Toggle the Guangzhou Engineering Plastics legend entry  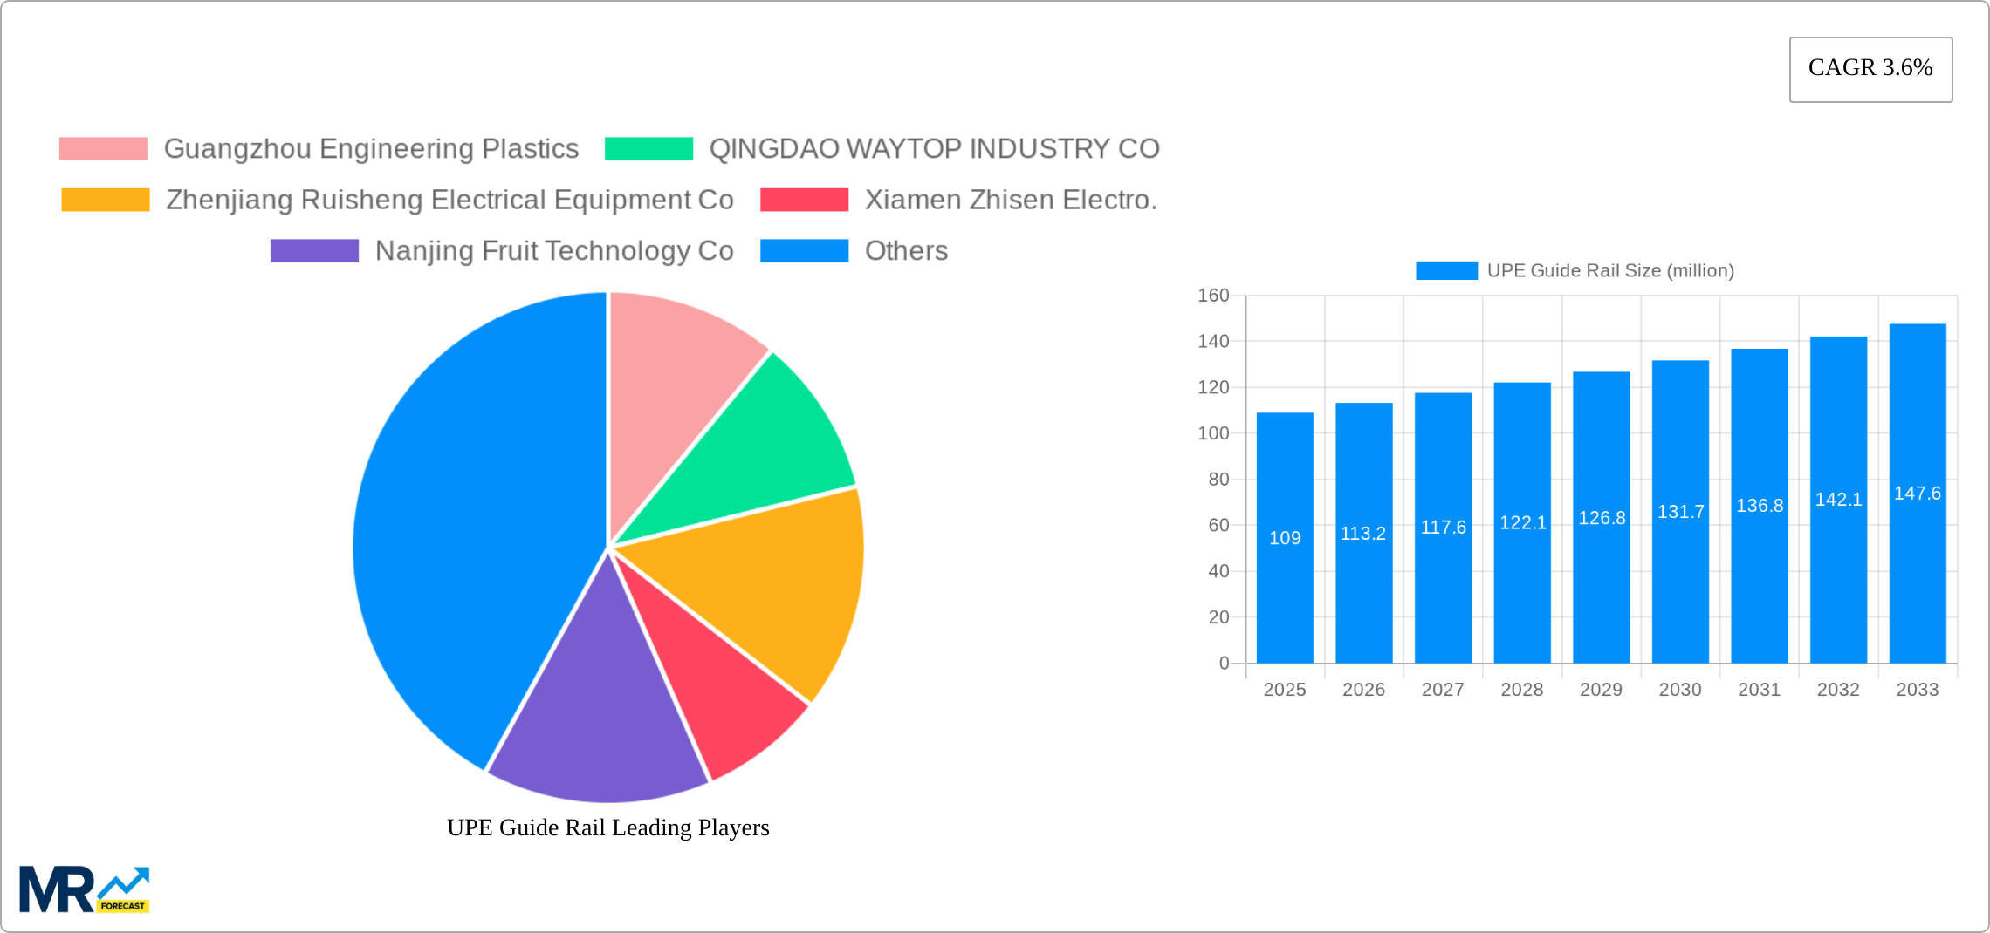373,148
